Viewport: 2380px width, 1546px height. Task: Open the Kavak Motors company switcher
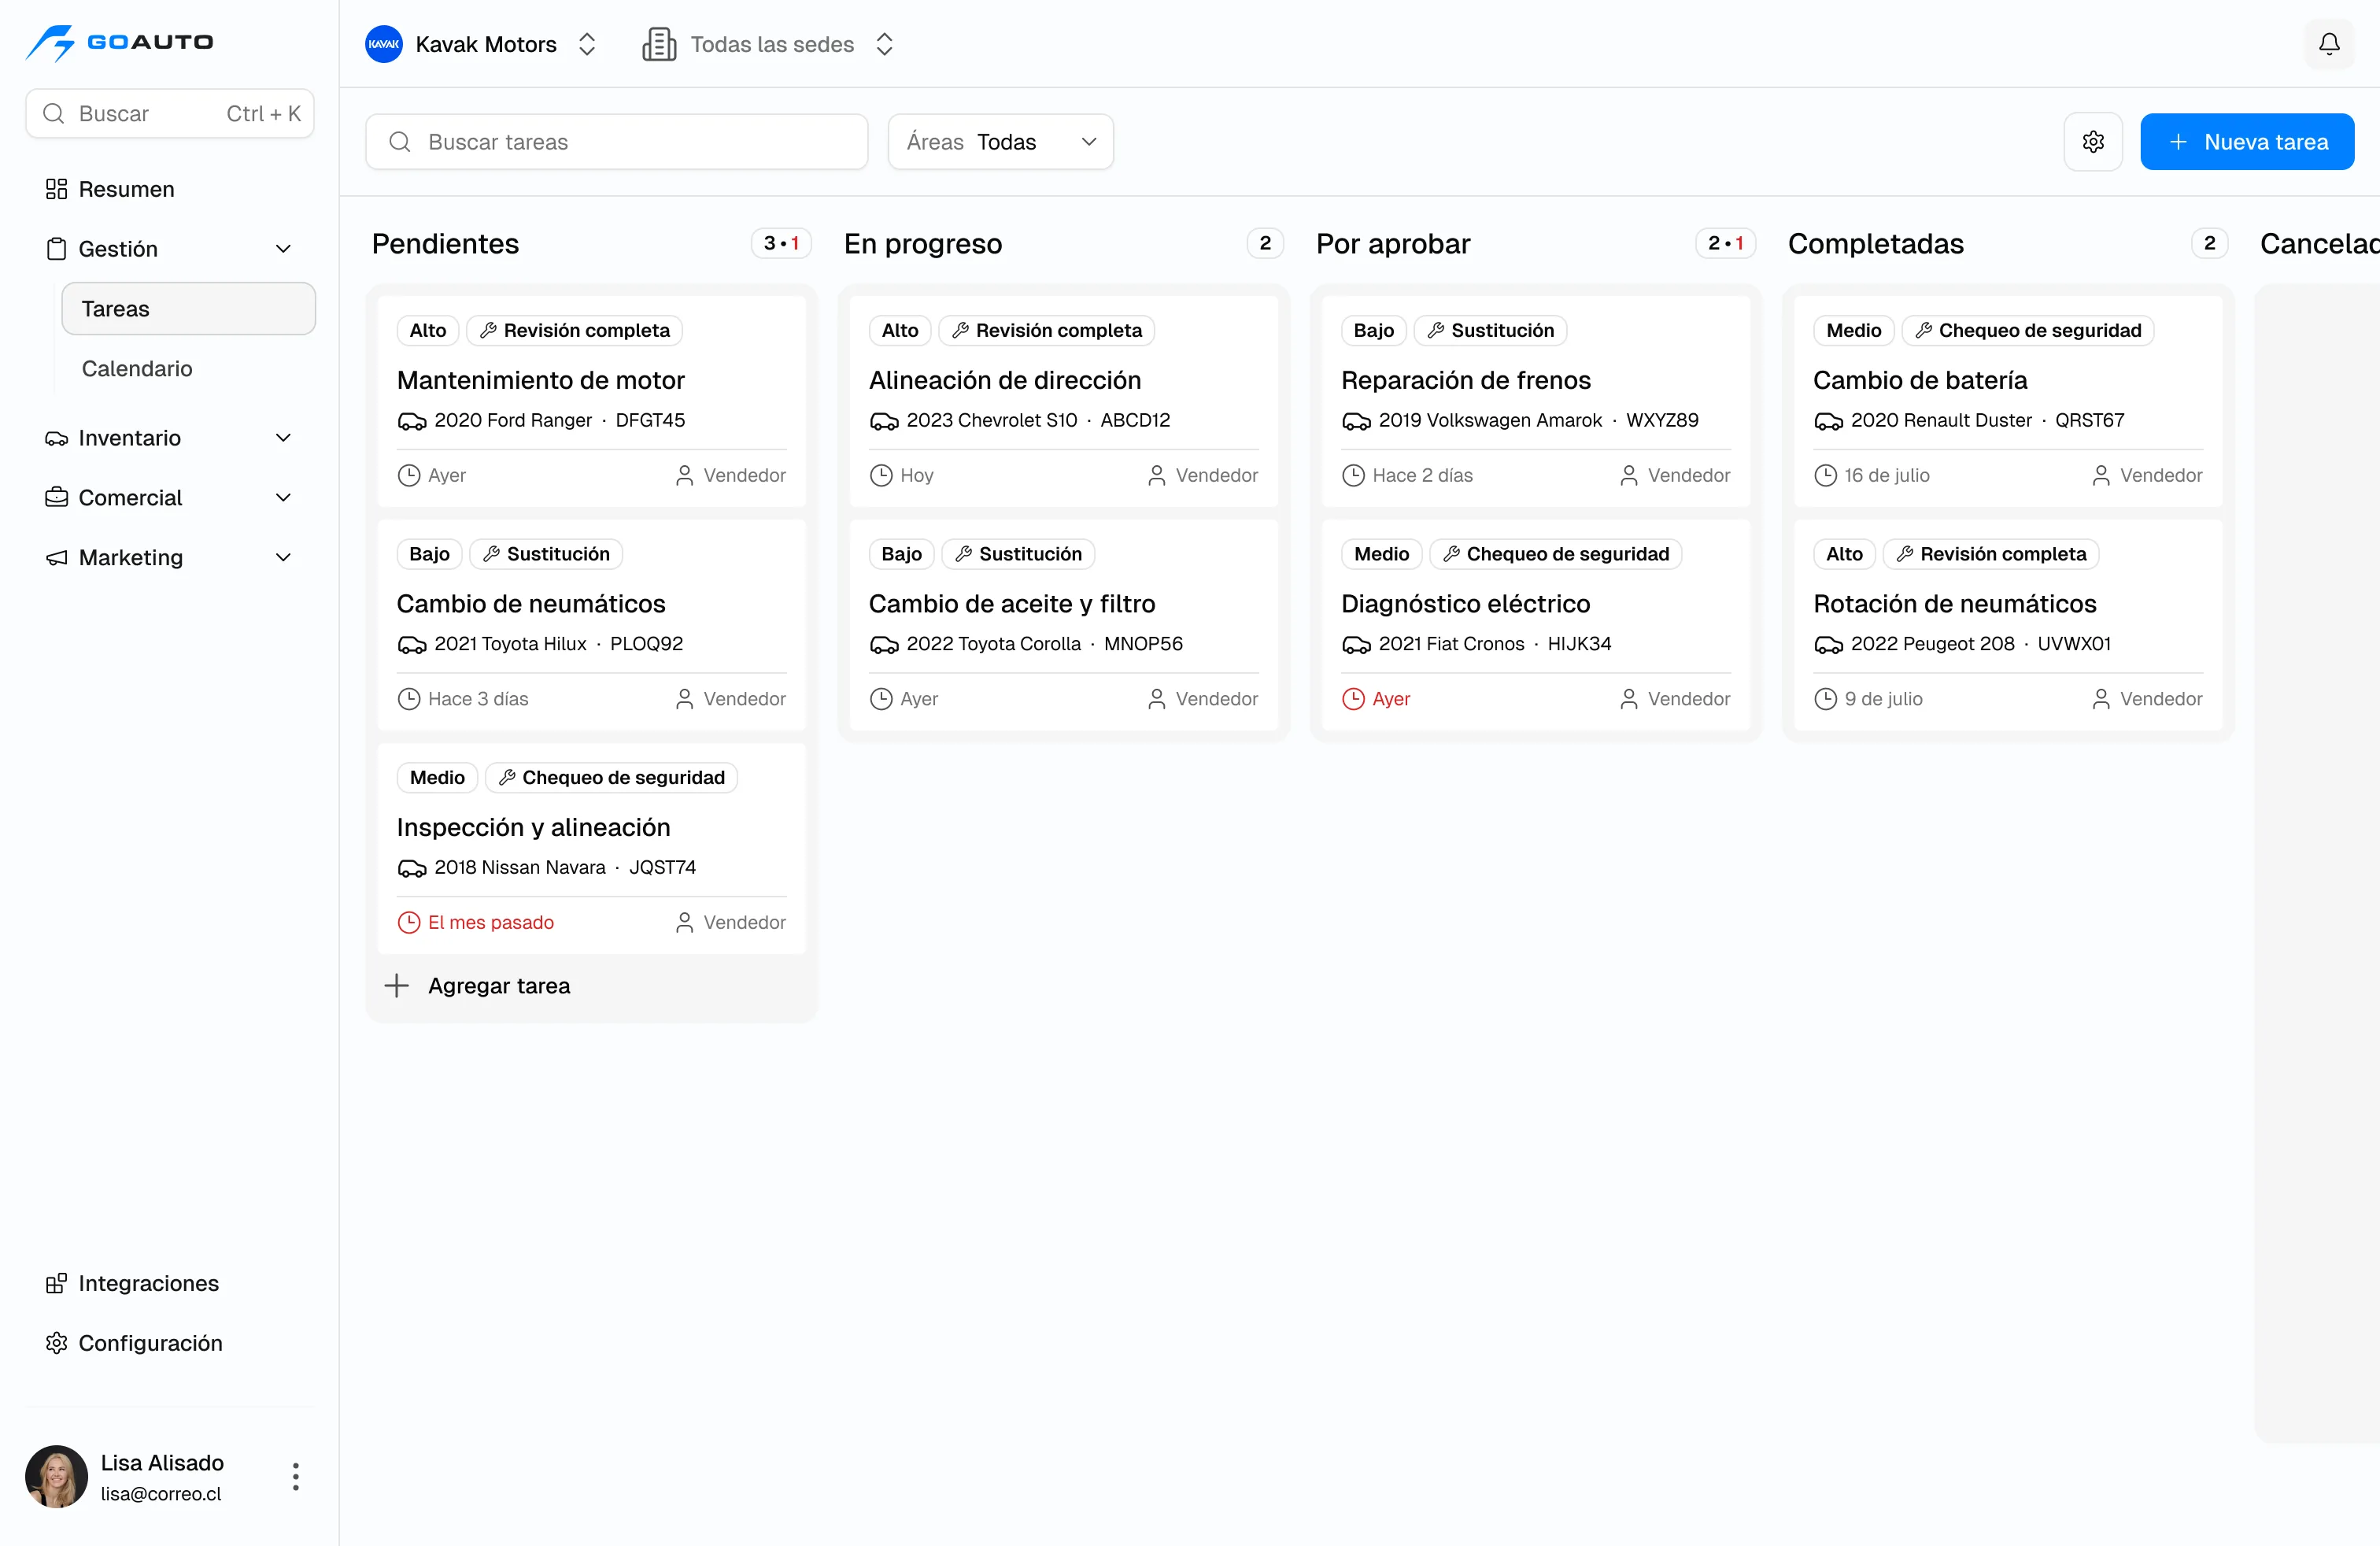pyautogui.click(x=481, y=44)
